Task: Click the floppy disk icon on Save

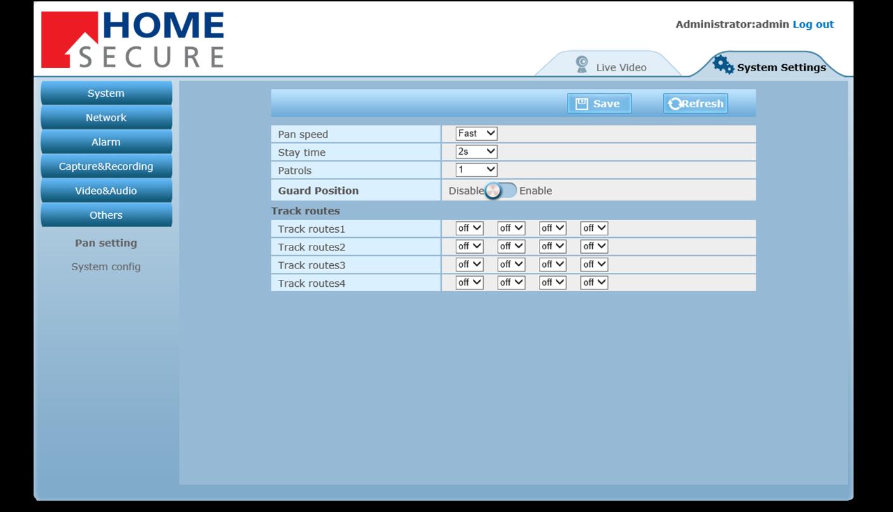Action: tap(581, 104)
